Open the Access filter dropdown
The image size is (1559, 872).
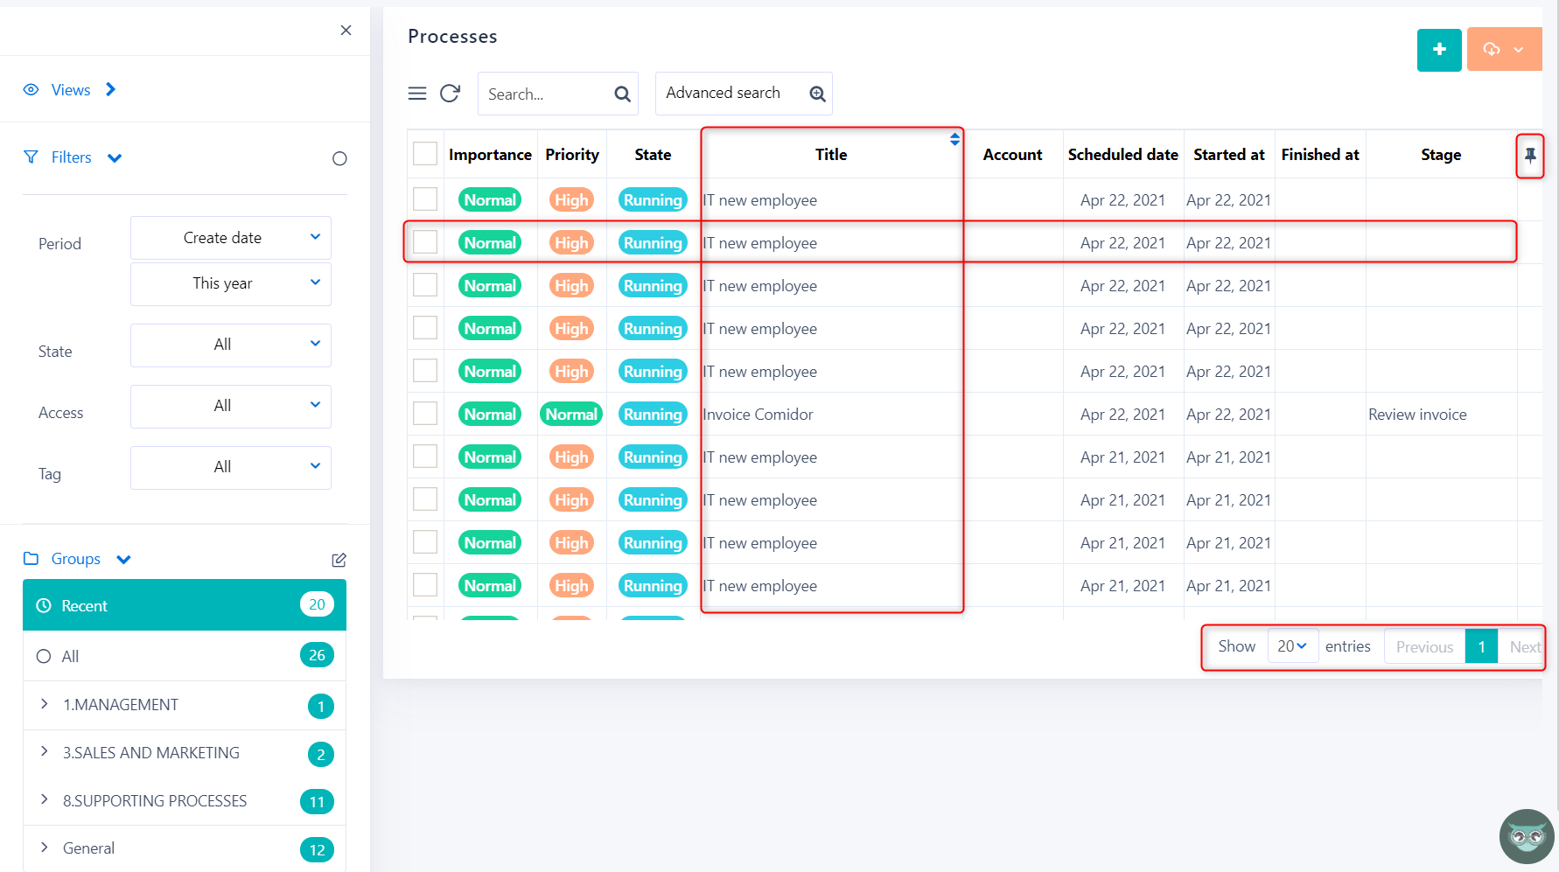click(x=231, y=406)
